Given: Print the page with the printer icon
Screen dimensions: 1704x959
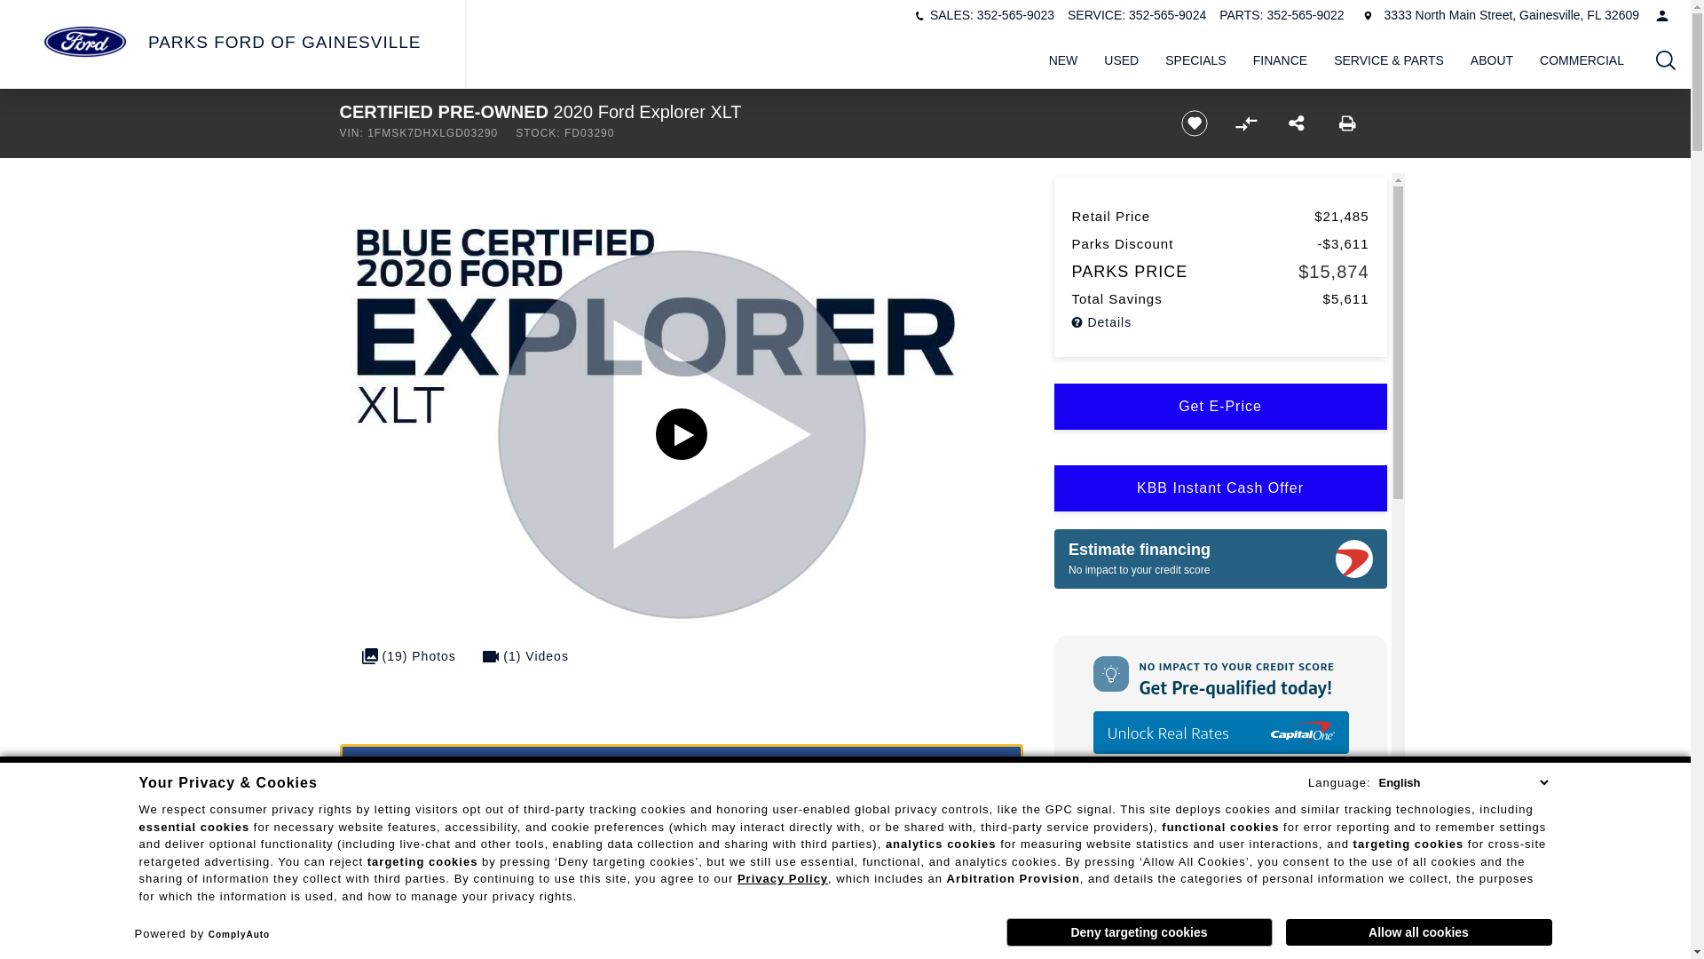Looking at the screenshot, I should [1347, 123].
